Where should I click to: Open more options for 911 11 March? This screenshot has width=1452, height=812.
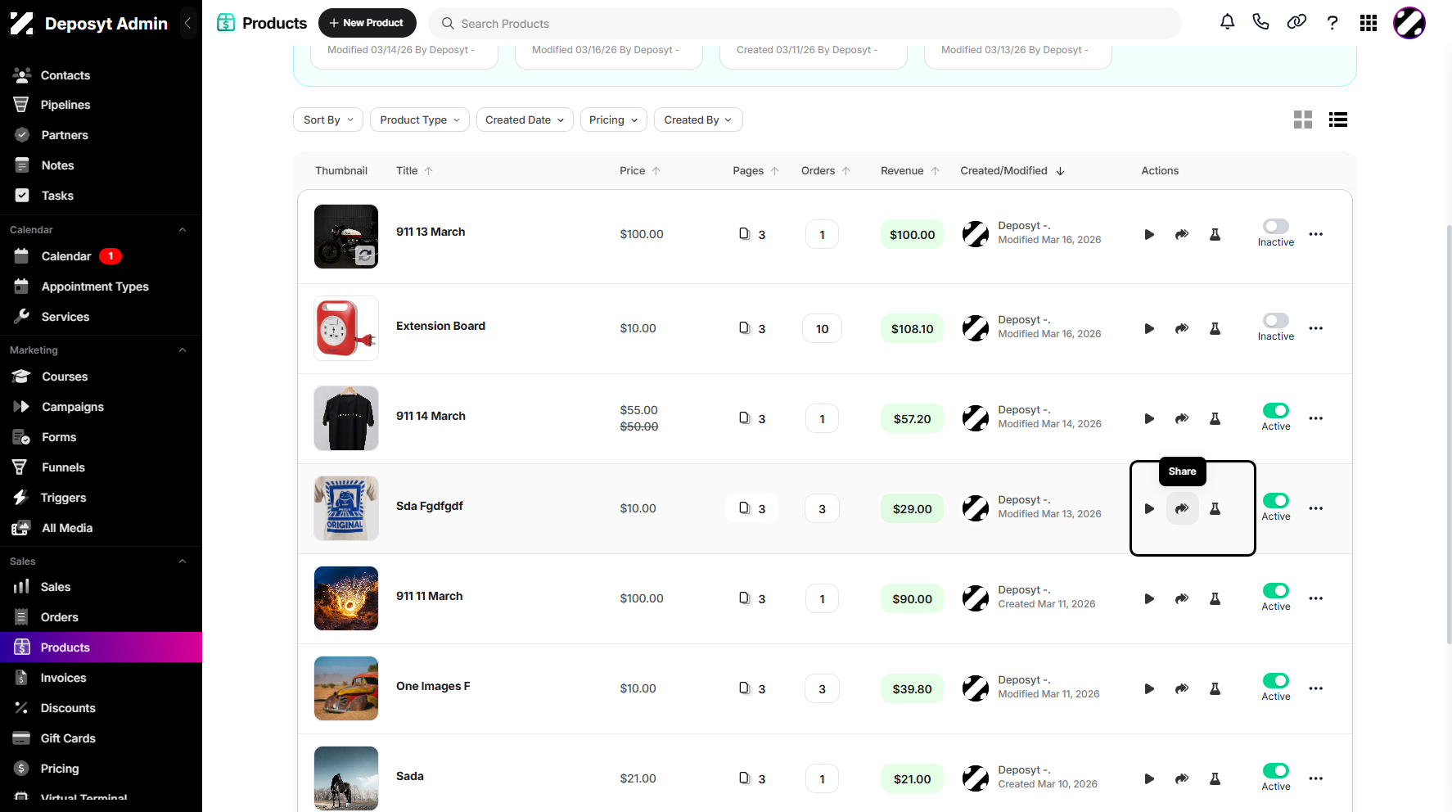point(1316,598)
